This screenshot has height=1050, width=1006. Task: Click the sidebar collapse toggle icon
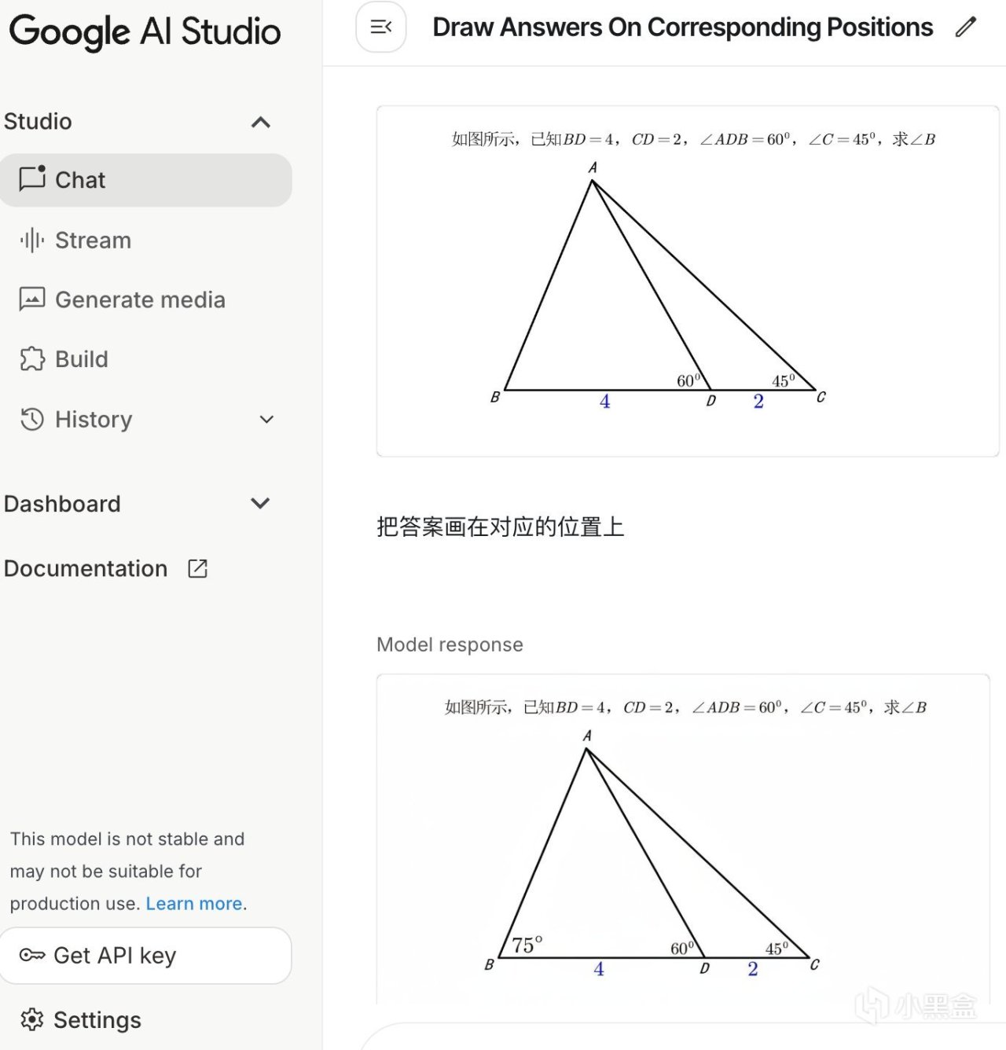pos(381,28)
